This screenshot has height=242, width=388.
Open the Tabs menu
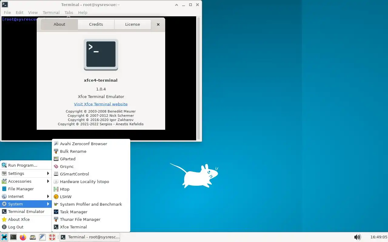tap(69, 12)
